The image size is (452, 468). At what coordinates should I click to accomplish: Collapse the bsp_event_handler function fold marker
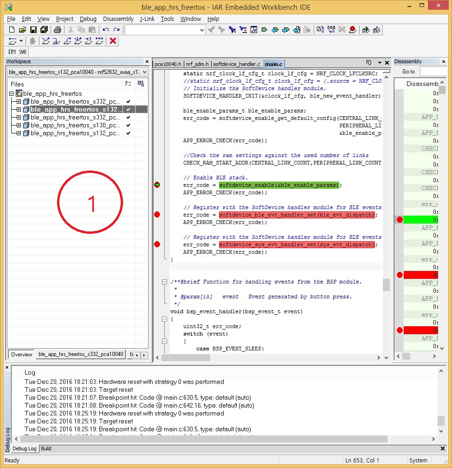coord(164,319)
